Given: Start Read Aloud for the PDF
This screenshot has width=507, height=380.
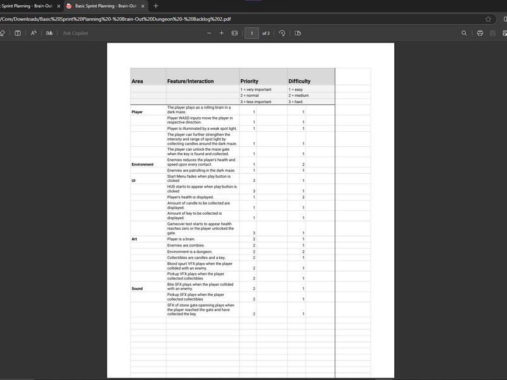Looking at the screenshot, I should pyautogui.click(x=34, y=33).
